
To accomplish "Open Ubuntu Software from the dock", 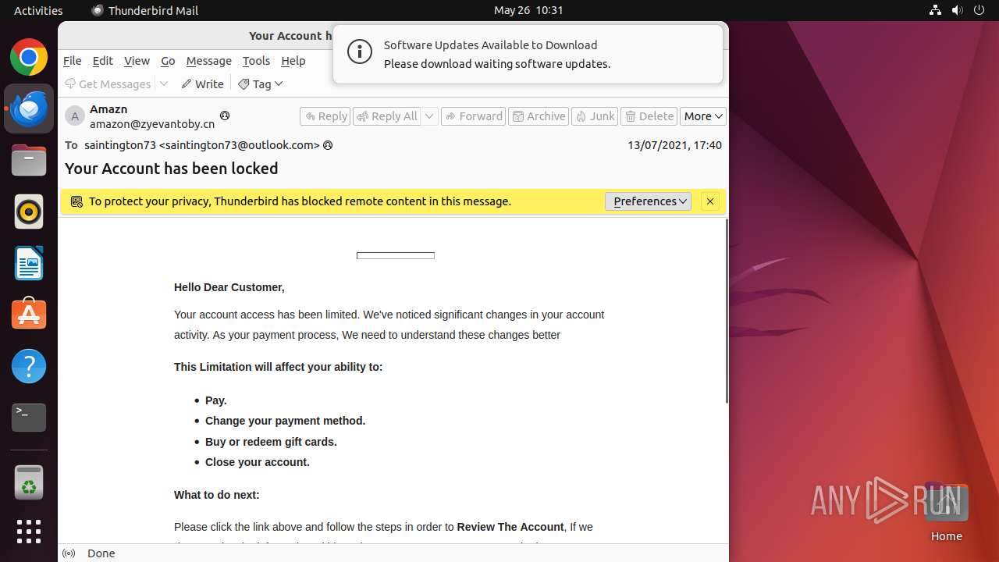I will click(29, 315).
